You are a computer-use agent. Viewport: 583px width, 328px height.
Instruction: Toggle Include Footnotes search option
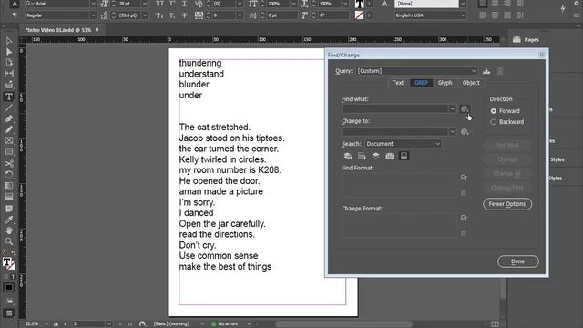[x=404, y=156]
